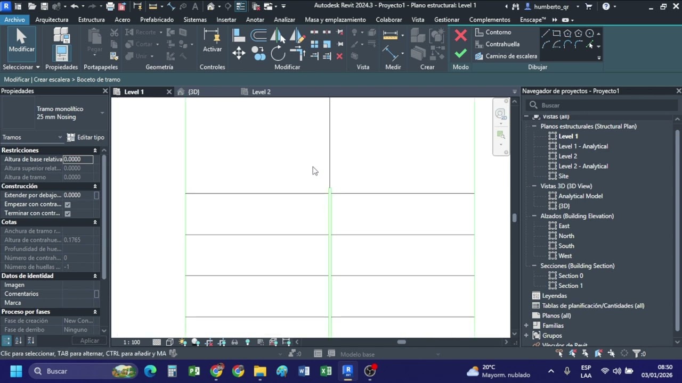Collapse the Proceso por fases section

click(95, 312)
